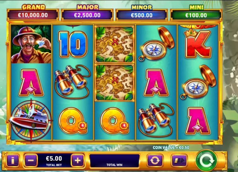
Task: Decrease total bet with minus button
Action: tap(31, 160)
